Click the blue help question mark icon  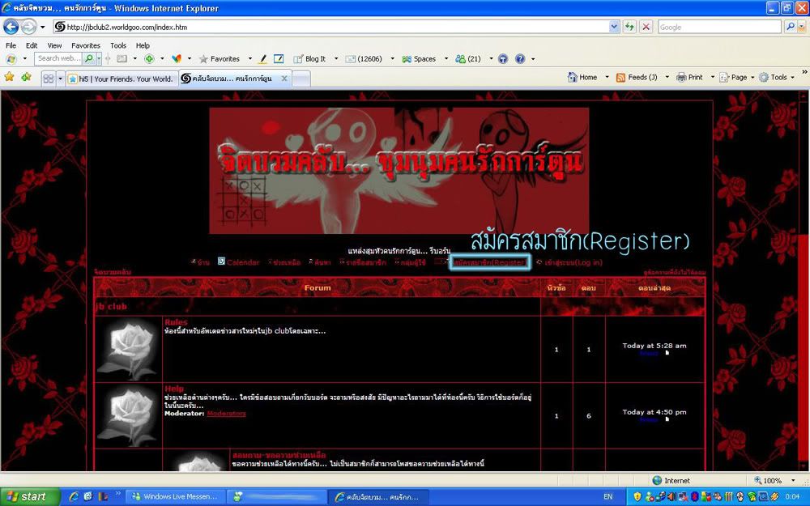coord(520,58)
